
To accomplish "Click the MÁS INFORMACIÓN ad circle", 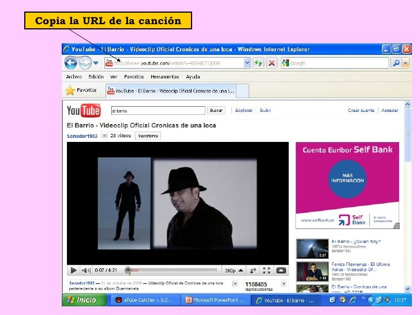I will (347, 179).
